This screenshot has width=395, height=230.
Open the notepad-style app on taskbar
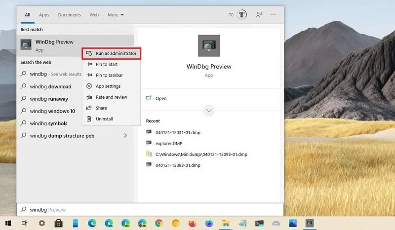coord(242,223)
